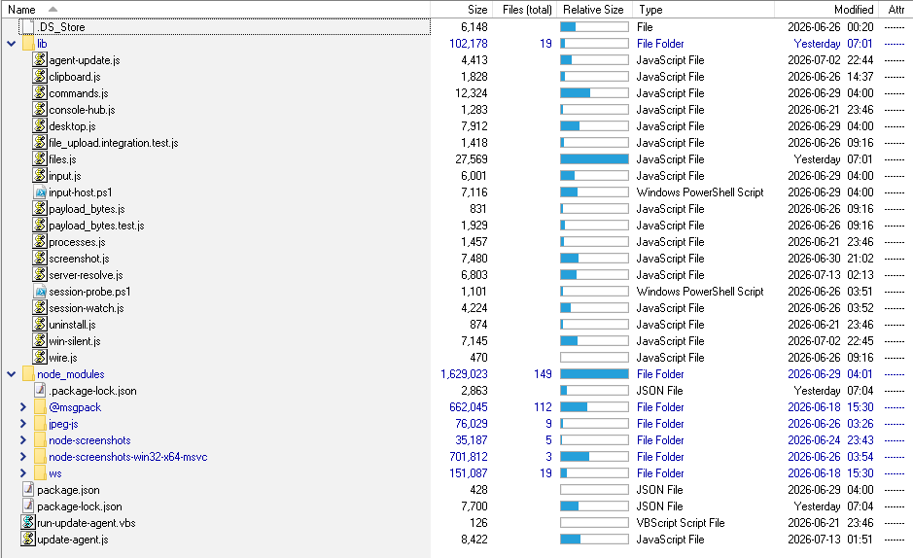
Task: Select the payload_bytes.test.js file name
Action: pyautogui.click(x=96, y=226)
